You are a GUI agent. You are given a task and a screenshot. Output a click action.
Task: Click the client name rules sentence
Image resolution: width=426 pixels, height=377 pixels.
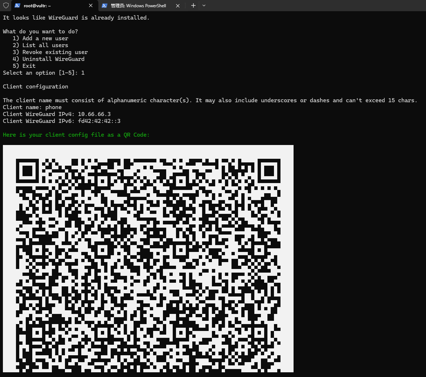(x=210, y=100)
